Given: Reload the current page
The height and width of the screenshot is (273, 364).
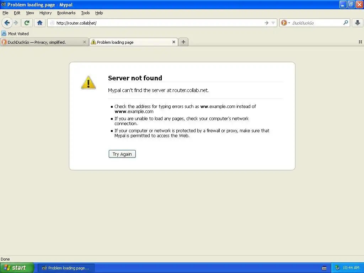Looking at the screenshot, I should 27,23.
